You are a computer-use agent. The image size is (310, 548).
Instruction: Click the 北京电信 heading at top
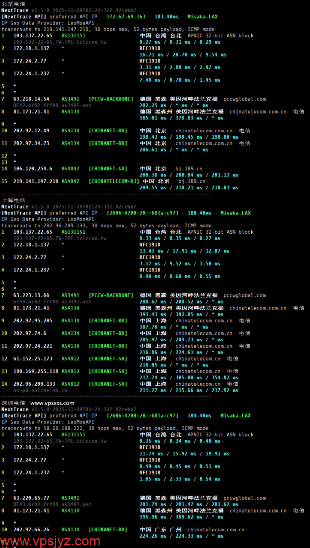[13, 4]
